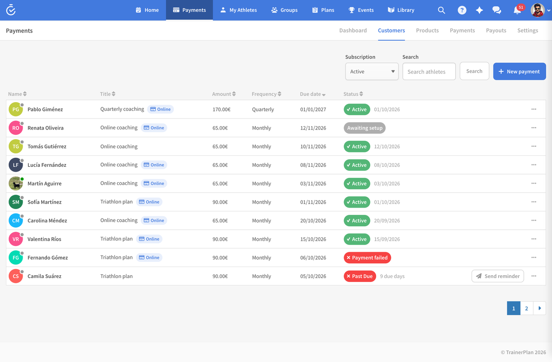This screenshot has width=552, height=362.
Task: Sort the table by Title column
Action: point(108,94)
